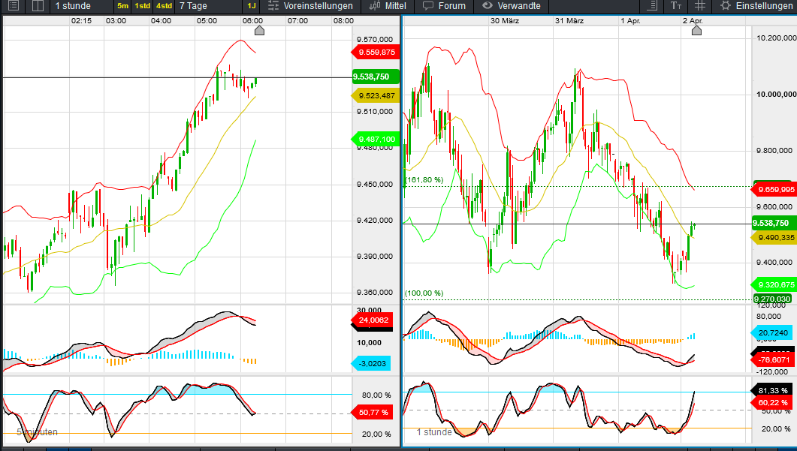The height and width of the screenshot is (451, 797).
Task: Toggle the chart grid icon
Action: [x=700, y=5]
